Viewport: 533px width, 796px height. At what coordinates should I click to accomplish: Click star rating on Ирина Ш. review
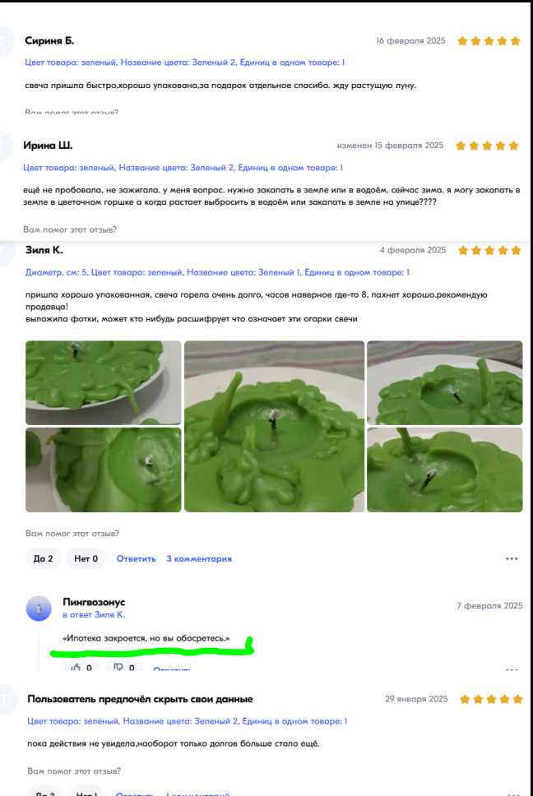pyautogui.click(x=487, y=146)
